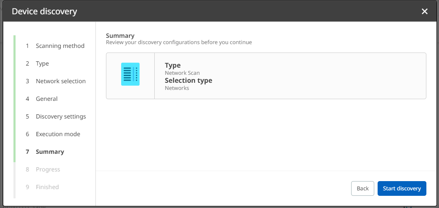This screenshot has width=439, height=208.
Task: Open the Type wizard step
Action: point(42,63)
